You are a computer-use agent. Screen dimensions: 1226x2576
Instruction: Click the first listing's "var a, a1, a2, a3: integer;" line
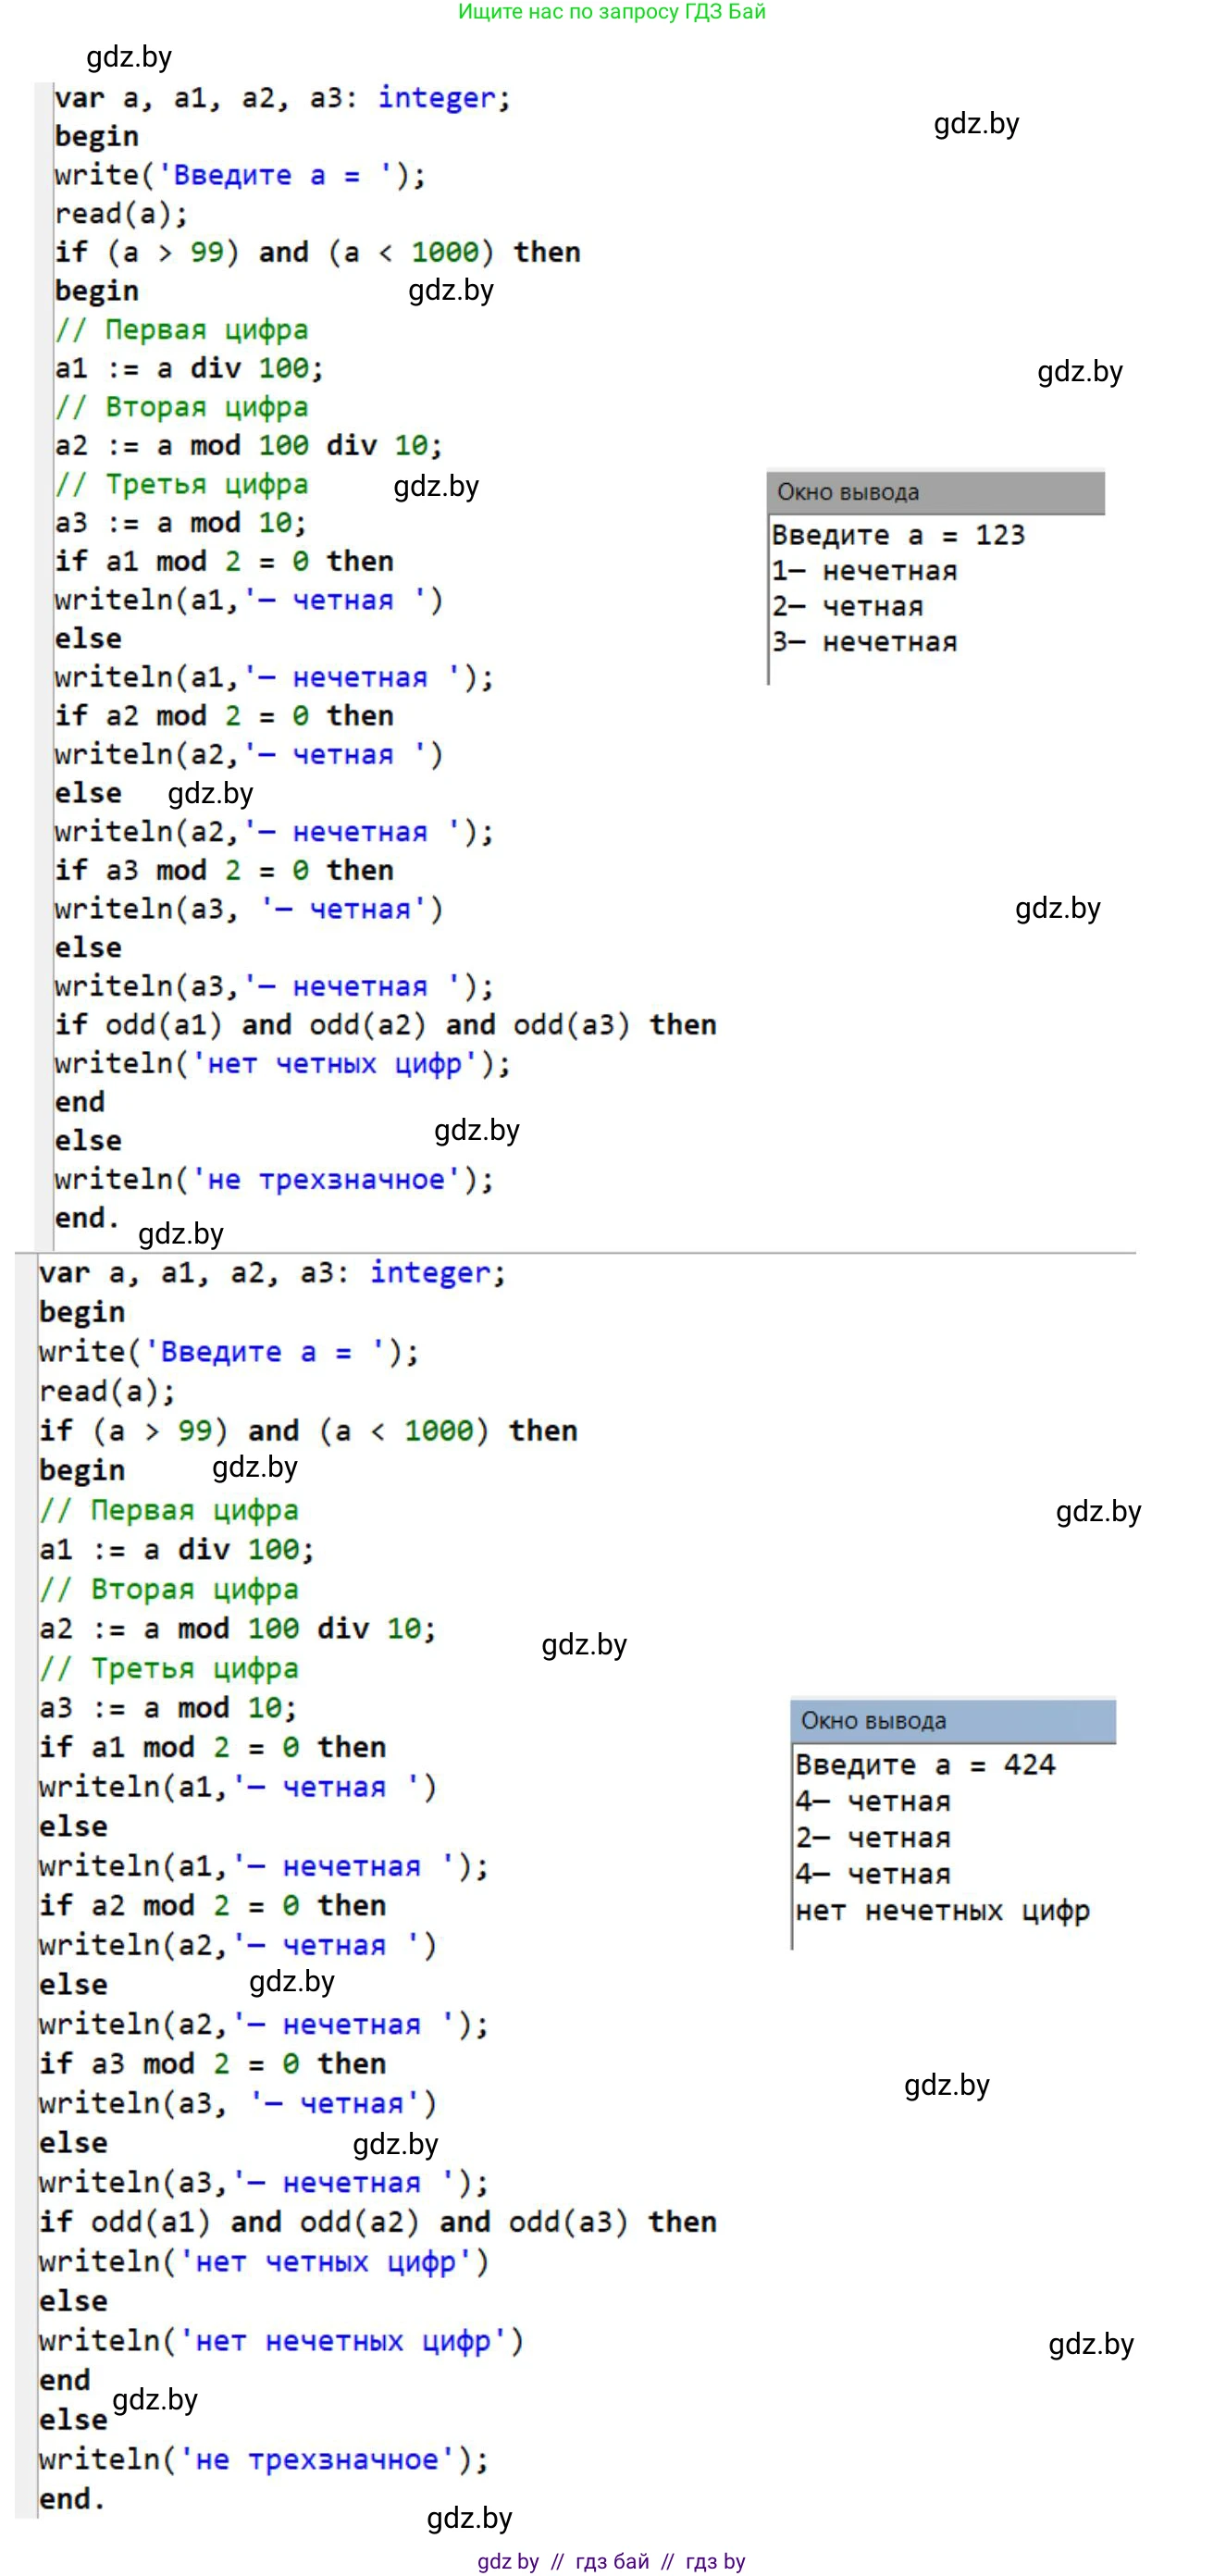[282, 98]
